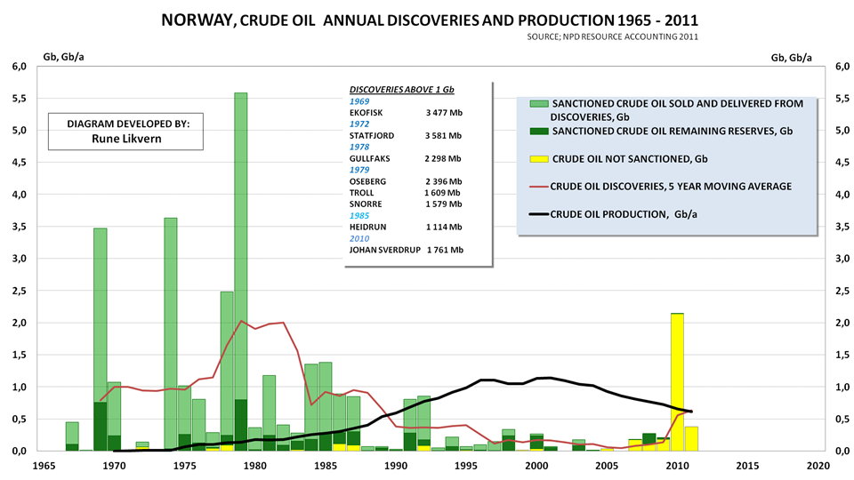Click the dark green remaining reserves legend swatch
This screenshot has width=854, height=480.
point(537,132)
